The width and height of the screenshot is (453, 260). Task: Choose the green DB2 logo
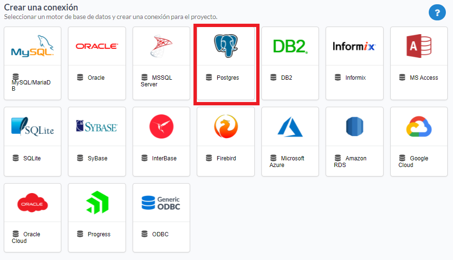coord(290,46)
